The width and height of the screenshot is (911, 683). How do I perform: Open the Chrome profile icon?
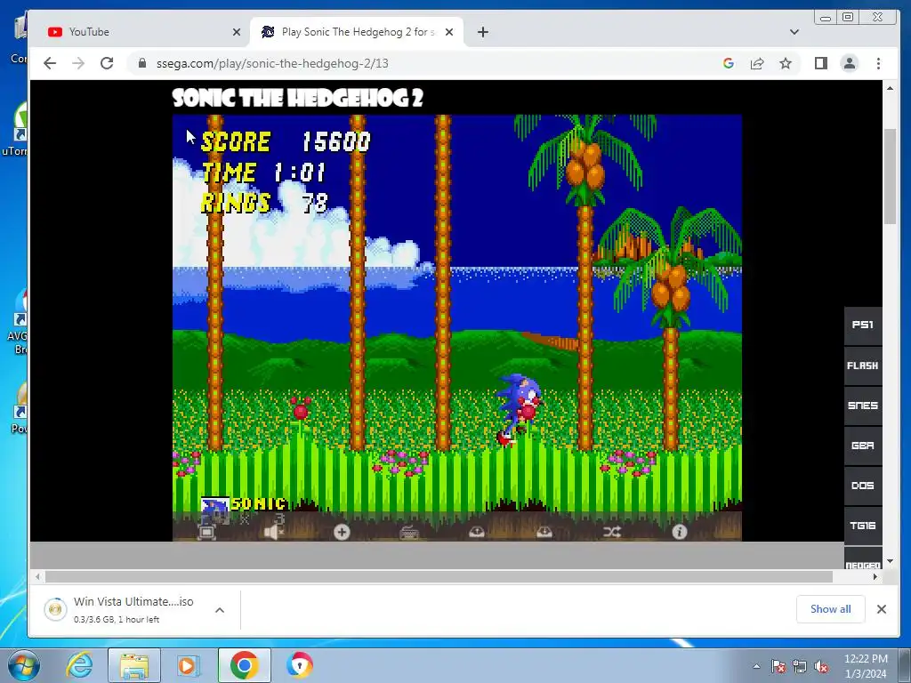[x=850, y=63]
